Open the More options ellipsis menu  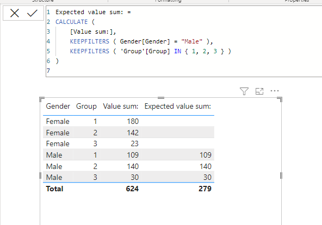(275, 91)
